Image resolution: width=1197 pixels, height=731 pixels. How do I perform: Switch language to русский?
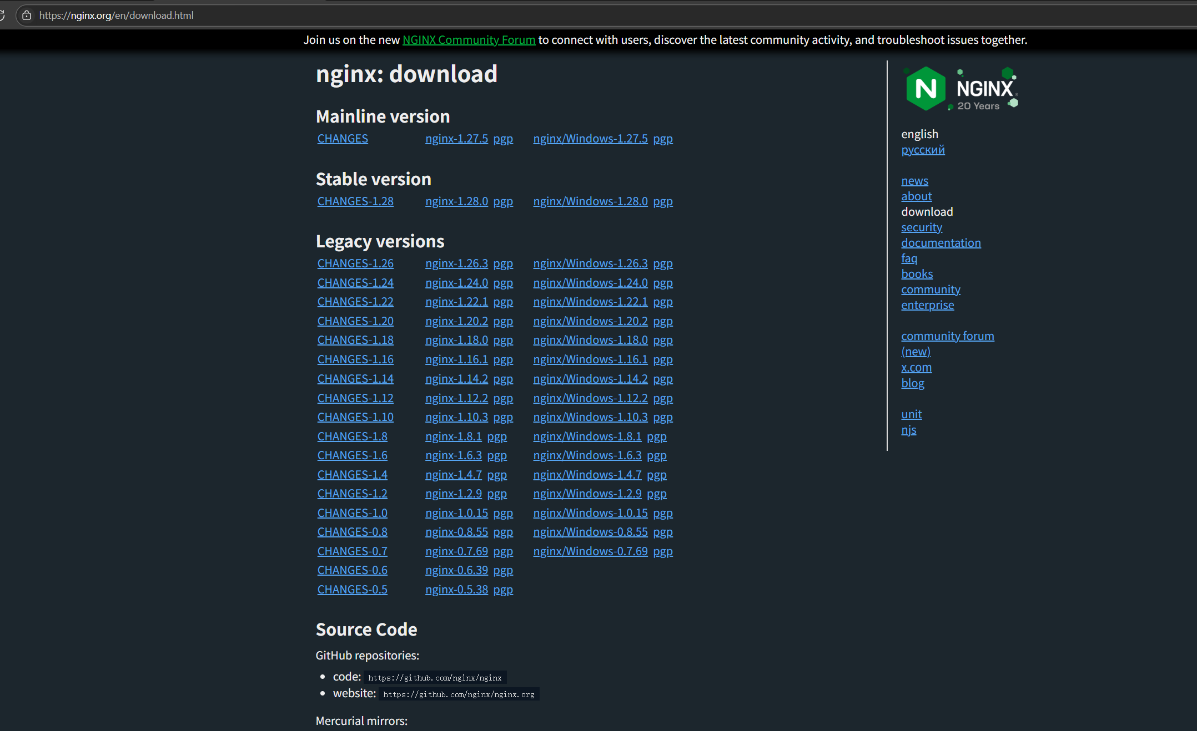[x=923, y=150]
